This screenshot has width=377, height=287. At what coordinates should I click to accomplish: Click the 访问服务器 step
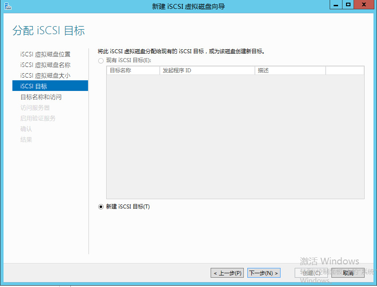tap(35, 107)
